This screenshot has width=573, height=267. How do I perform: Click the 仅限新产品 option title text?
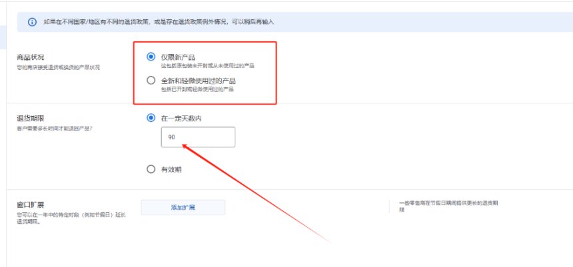(x=178, y=57)
